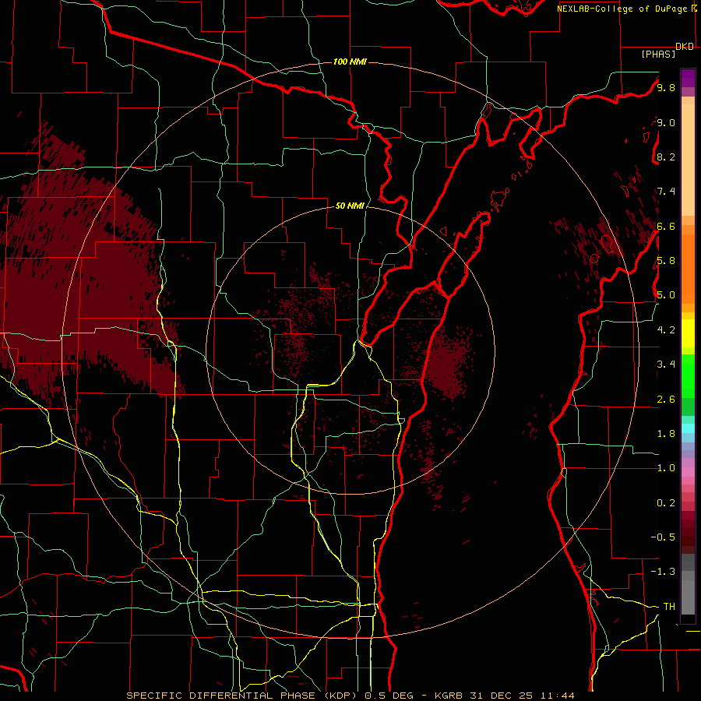
Task: Pick the yellow swatch beside 4.2
Action: point(688,333)
